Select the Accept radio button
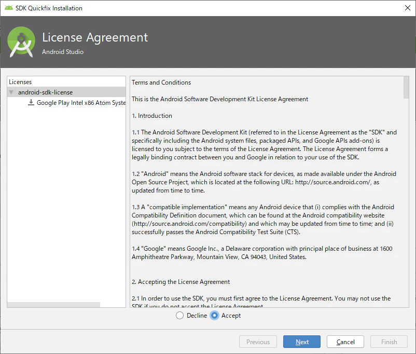416x354 pixels. pyautogui.click(x=214, y=316)
